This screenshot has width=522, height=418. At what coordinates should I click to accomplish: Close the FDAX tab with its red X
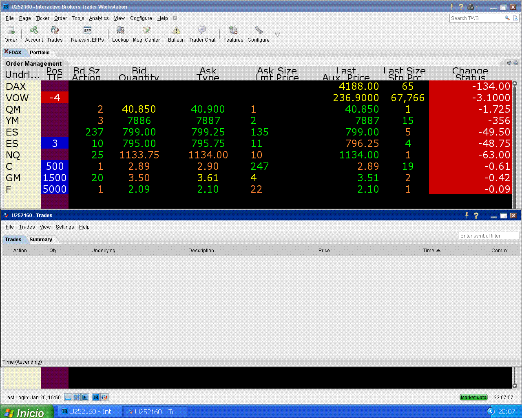click(x=6, y=52)
